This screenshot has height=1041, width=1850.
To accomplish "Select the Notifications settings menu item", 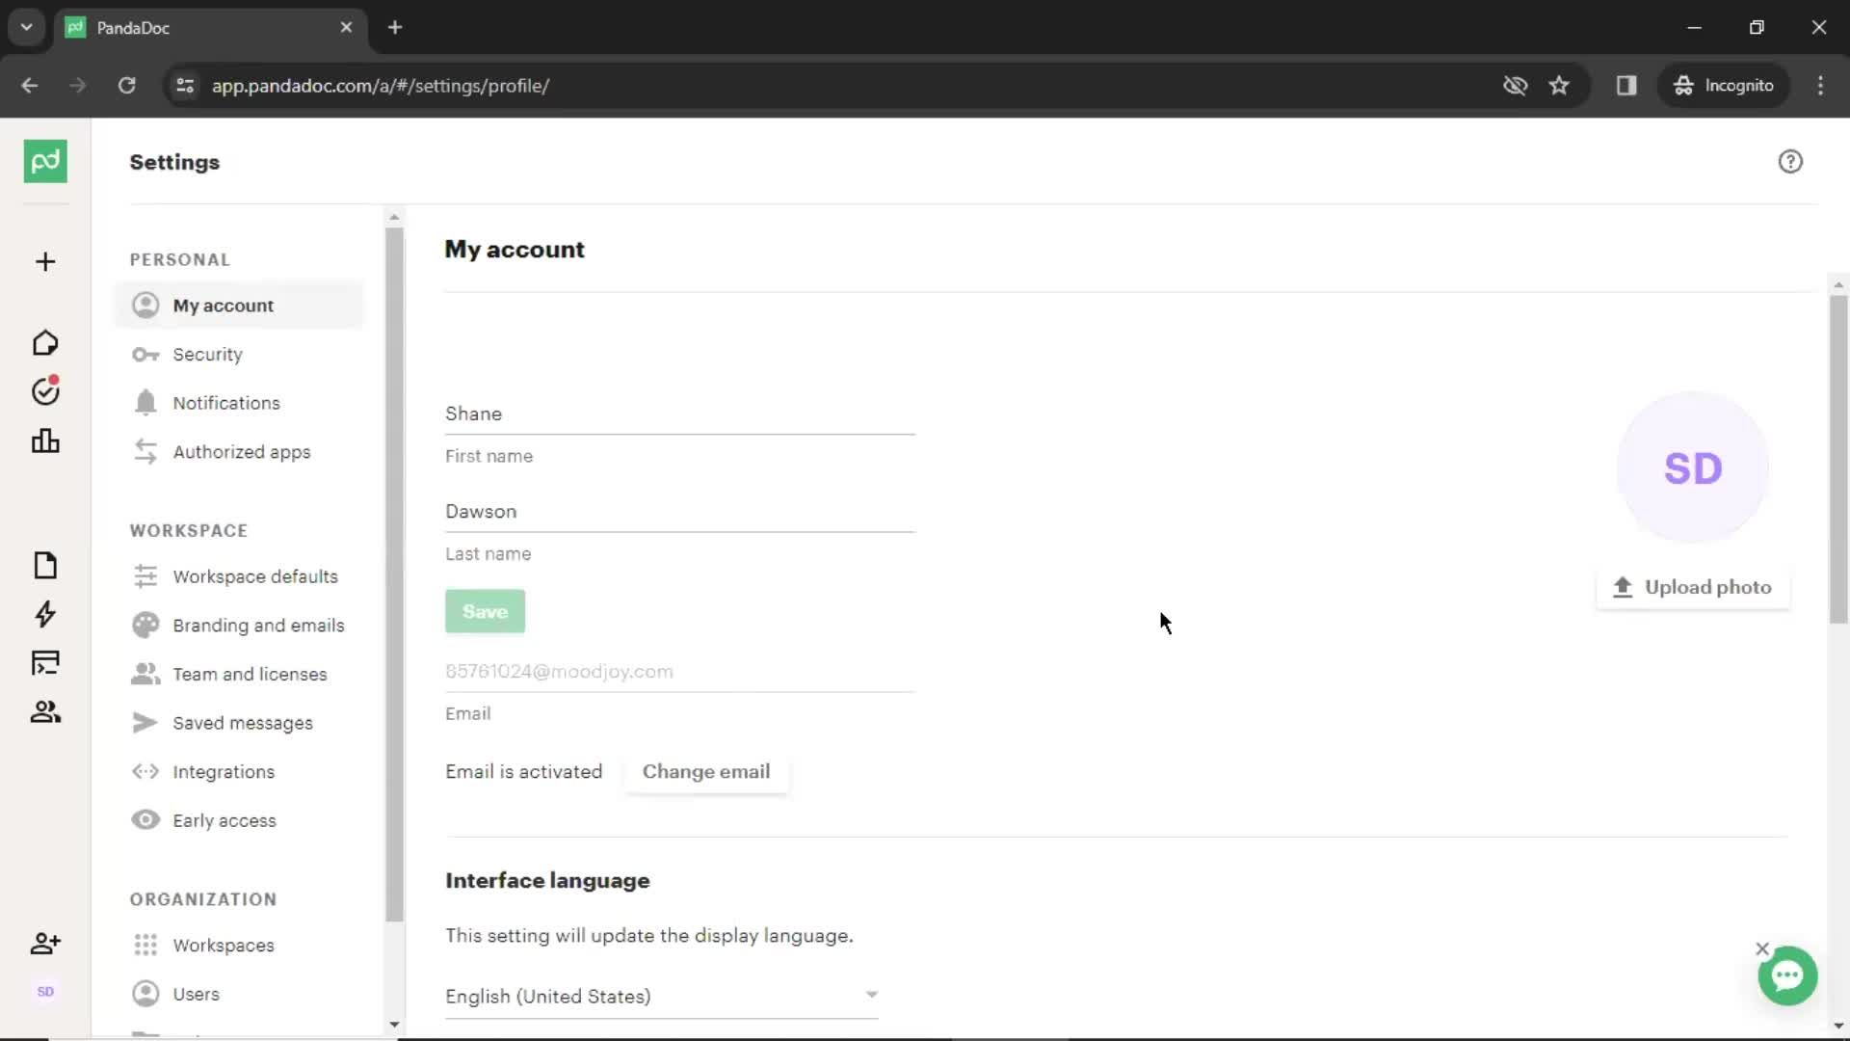I will (x=226, y=403).
